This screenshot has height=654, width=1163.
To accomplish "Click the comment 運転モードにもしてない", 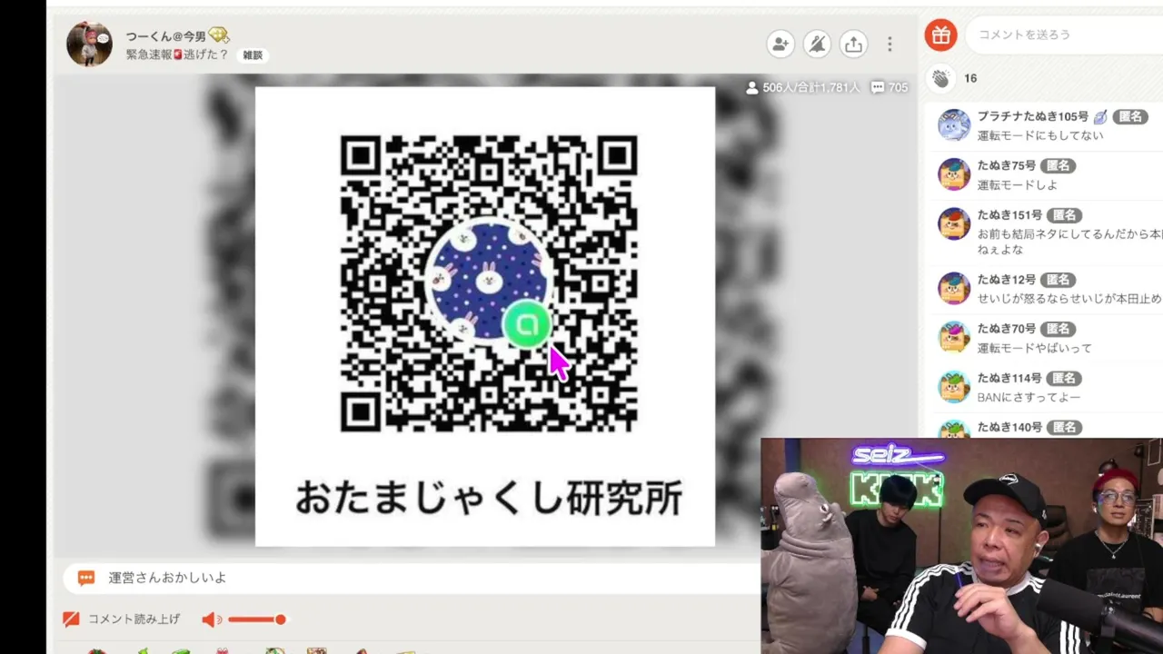I will (1040, 135).
